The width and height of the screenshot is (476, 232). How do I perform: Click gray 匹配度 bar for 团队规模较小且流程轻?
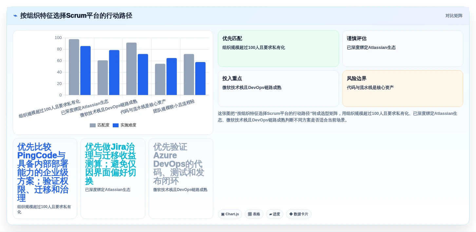(189, 74)
